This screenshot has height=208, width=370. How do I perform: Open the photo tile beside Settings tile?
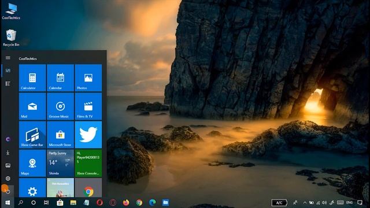(60, 188)
